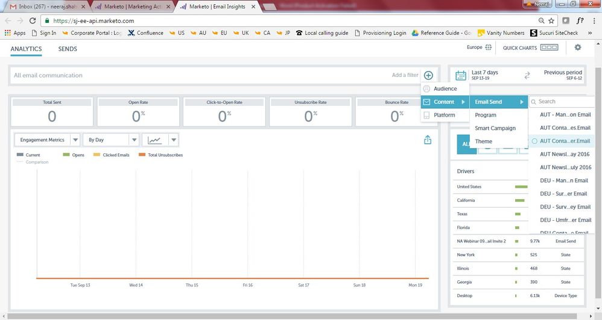Open the date range calendar icon
Viewport: 602px width, 320px height.
tap(461, 75)
